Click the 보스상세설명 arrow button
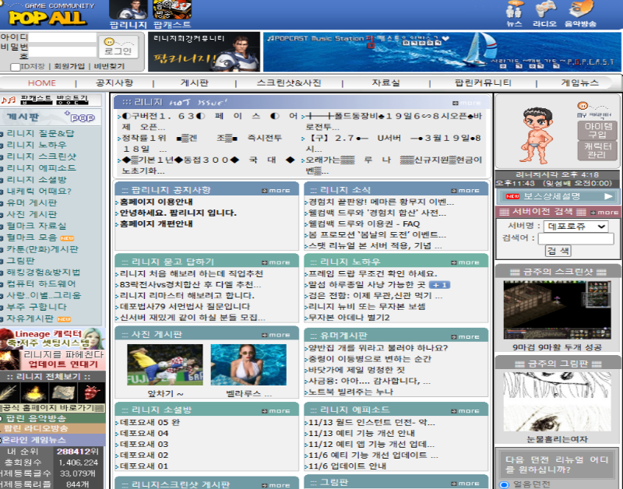Viewport: 623px width, 489px height. (608, 196)
